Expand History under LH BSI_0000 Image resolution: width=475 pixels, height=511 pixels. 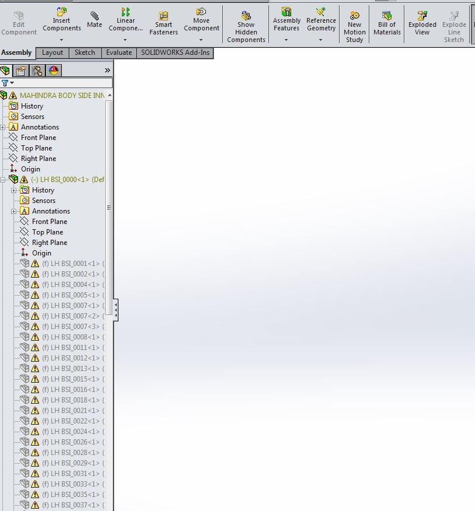(13, 190)
